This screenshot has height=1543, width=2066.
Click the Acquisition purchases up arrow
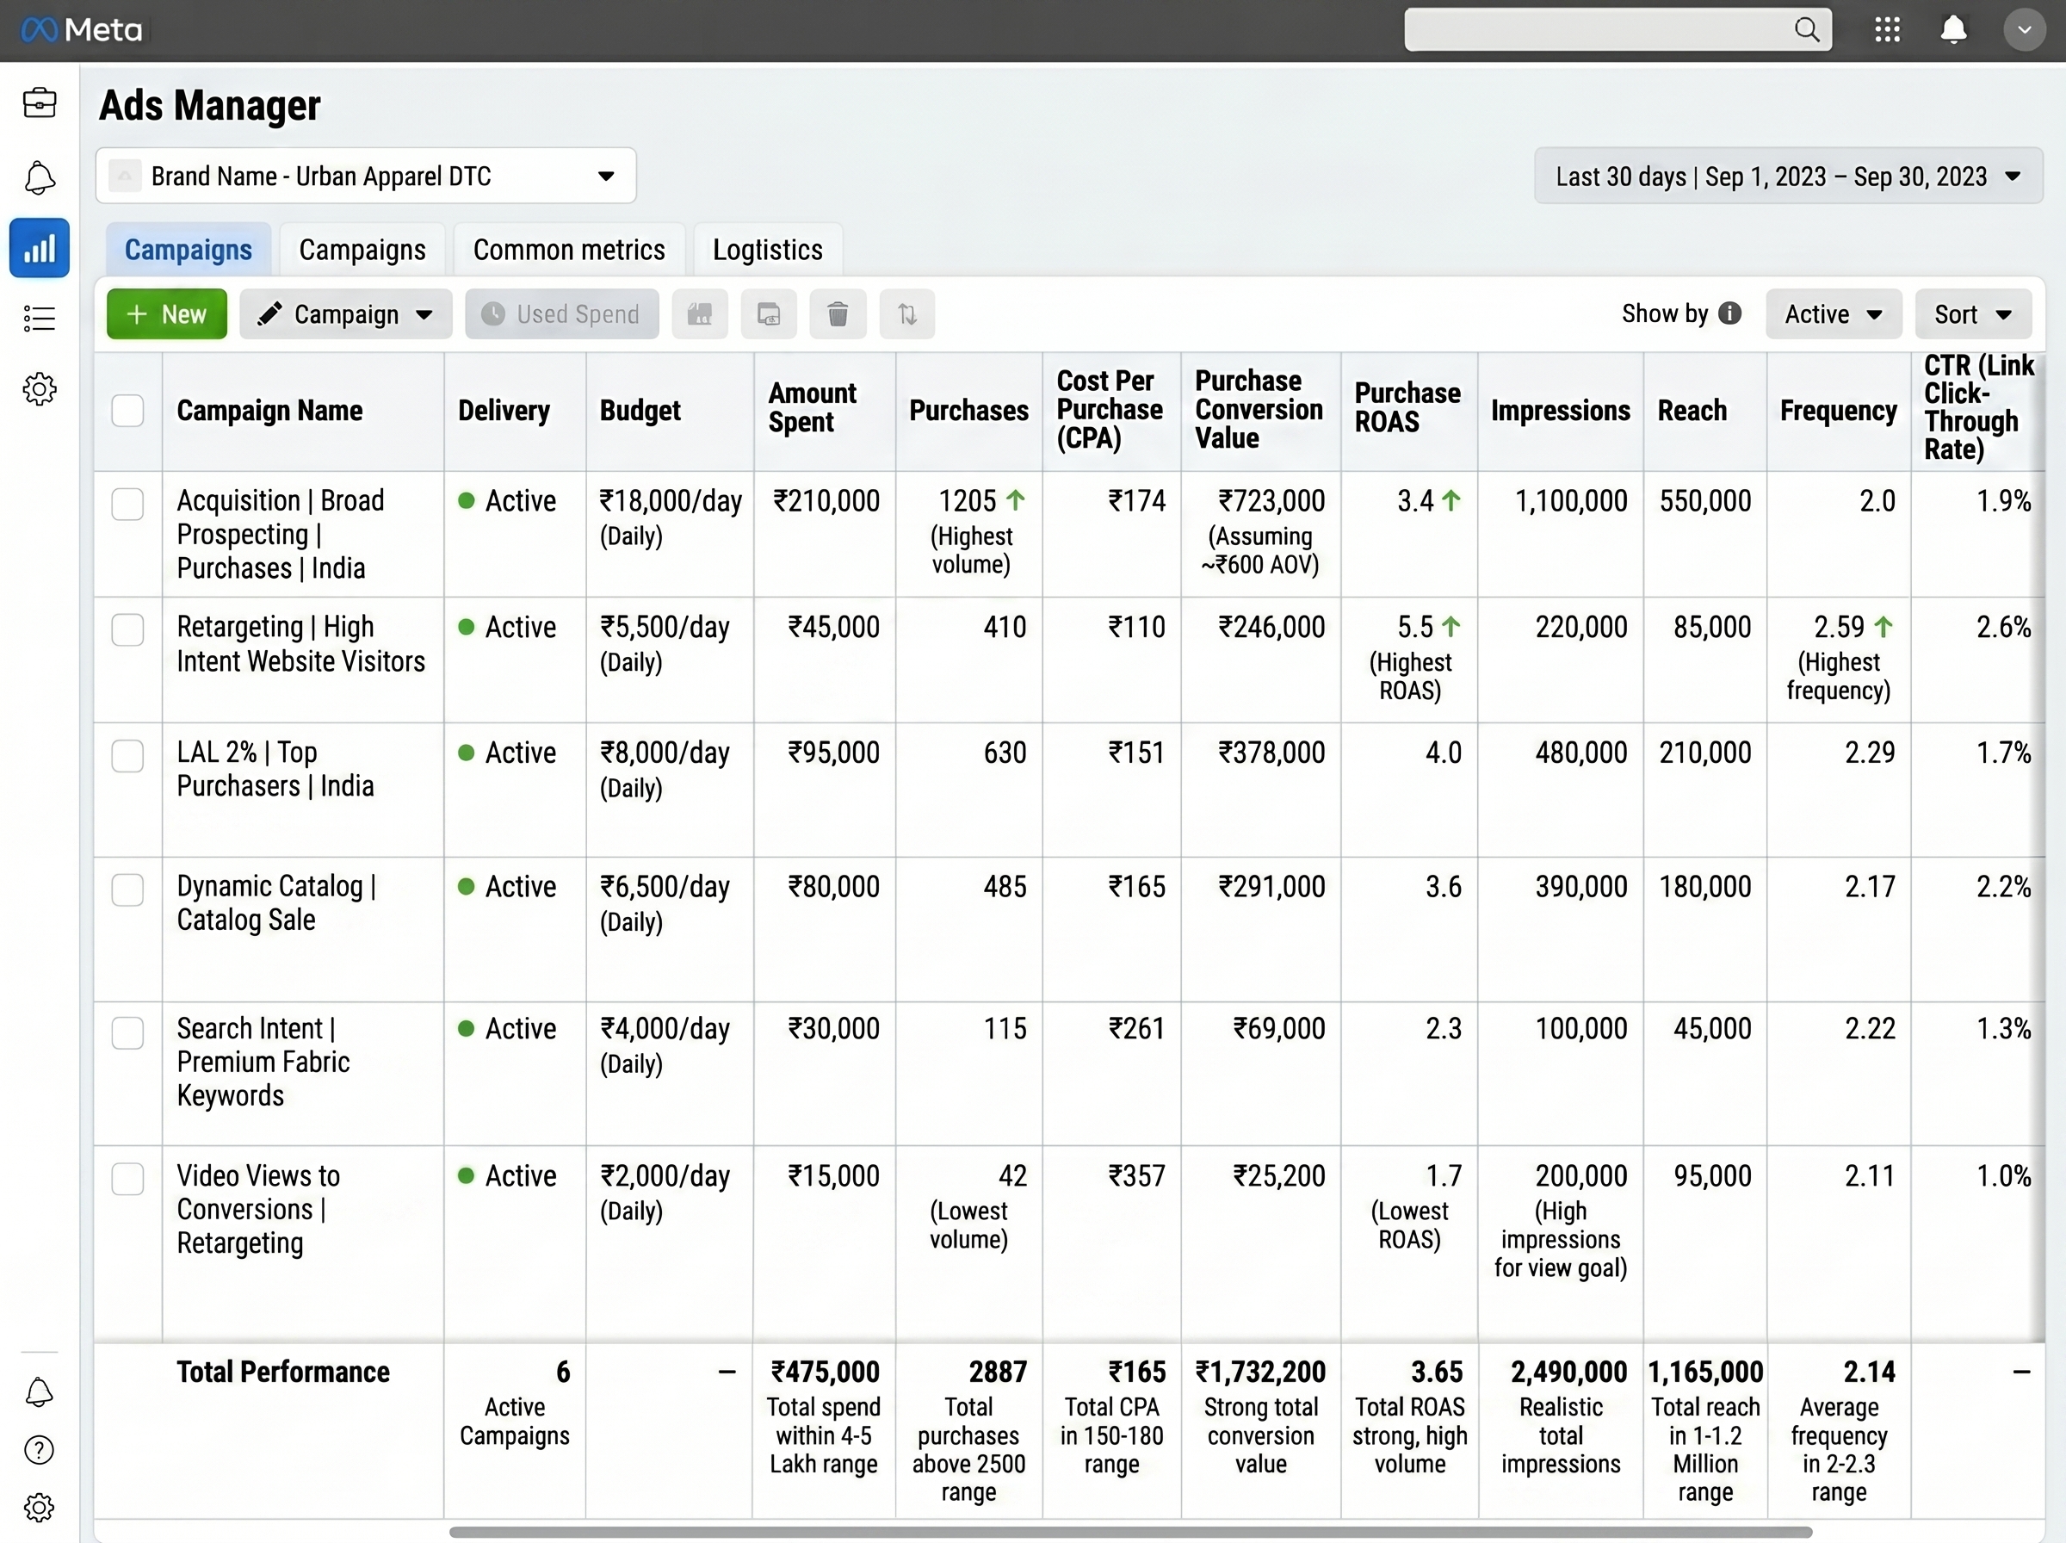pyautogui.click(x=1016, y=500)
